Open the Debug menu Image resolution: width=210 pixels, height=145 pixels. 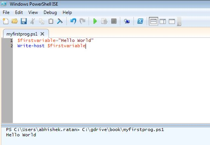tap(50, 12)
